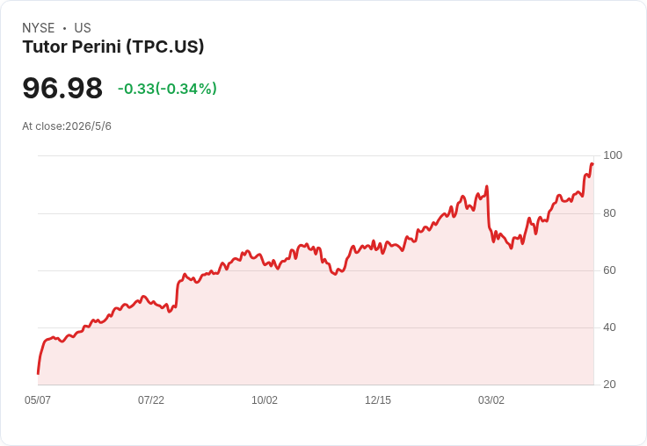
Task: Click the 80 value on price axis
Action: [x=609, y=213]
